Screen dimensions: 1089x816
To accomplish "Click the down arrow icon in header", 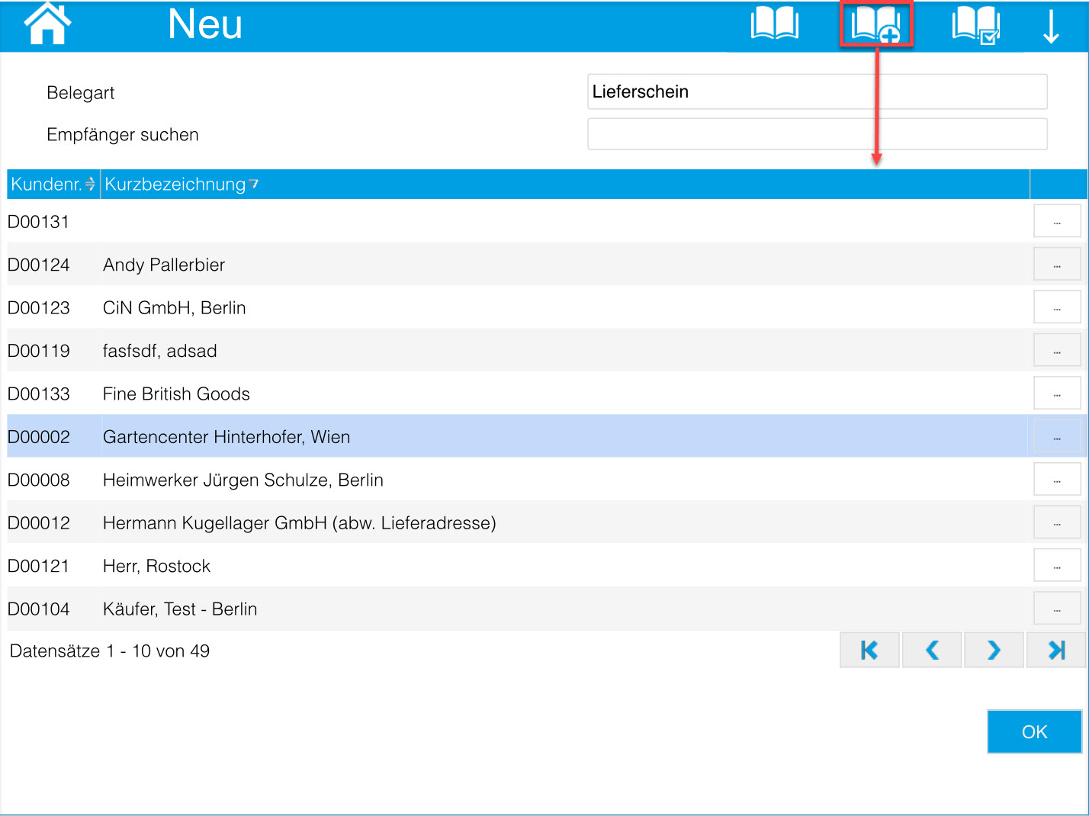I will click(x=1052, y=27).
